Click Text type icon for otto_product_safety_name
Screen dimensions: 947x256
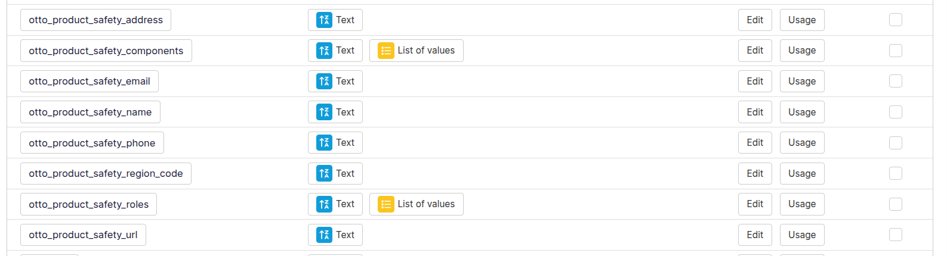324,112
